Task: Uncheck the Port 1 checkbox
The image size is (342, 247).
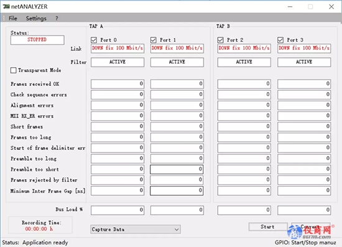Action: (154, 40)
